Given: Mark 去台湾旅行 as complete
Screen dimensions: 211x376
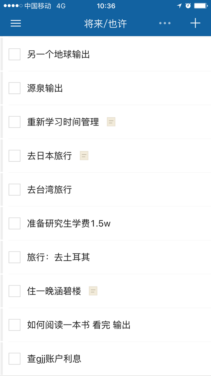Looking at the screenshot, I should [x=14, y=190].
